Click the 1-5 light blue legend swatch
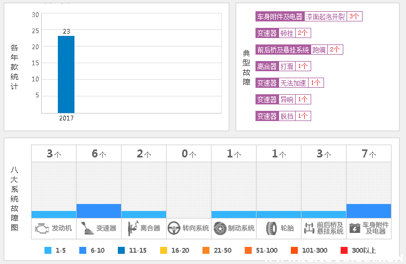The image size is (406, 264). [48, 251]
